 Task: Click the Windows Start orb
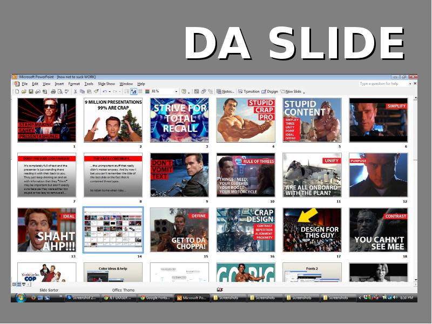tap(21, 298)
